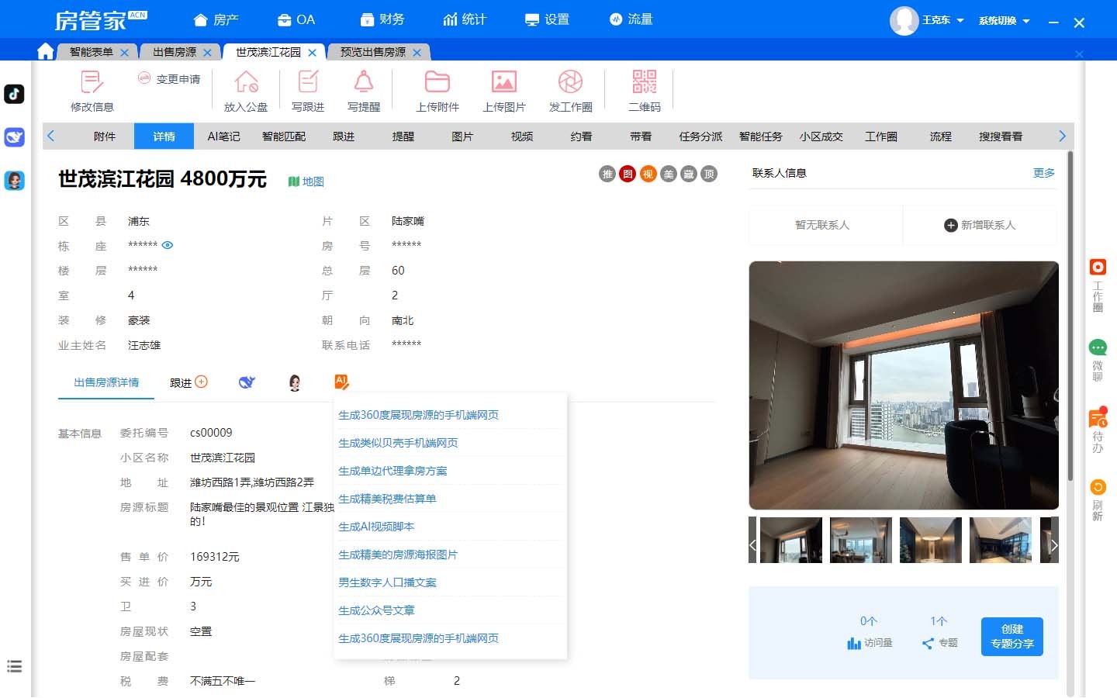
Task: Toggle the 推 promotion status badge
Action: pyautogui.click(x=607, y=174)
